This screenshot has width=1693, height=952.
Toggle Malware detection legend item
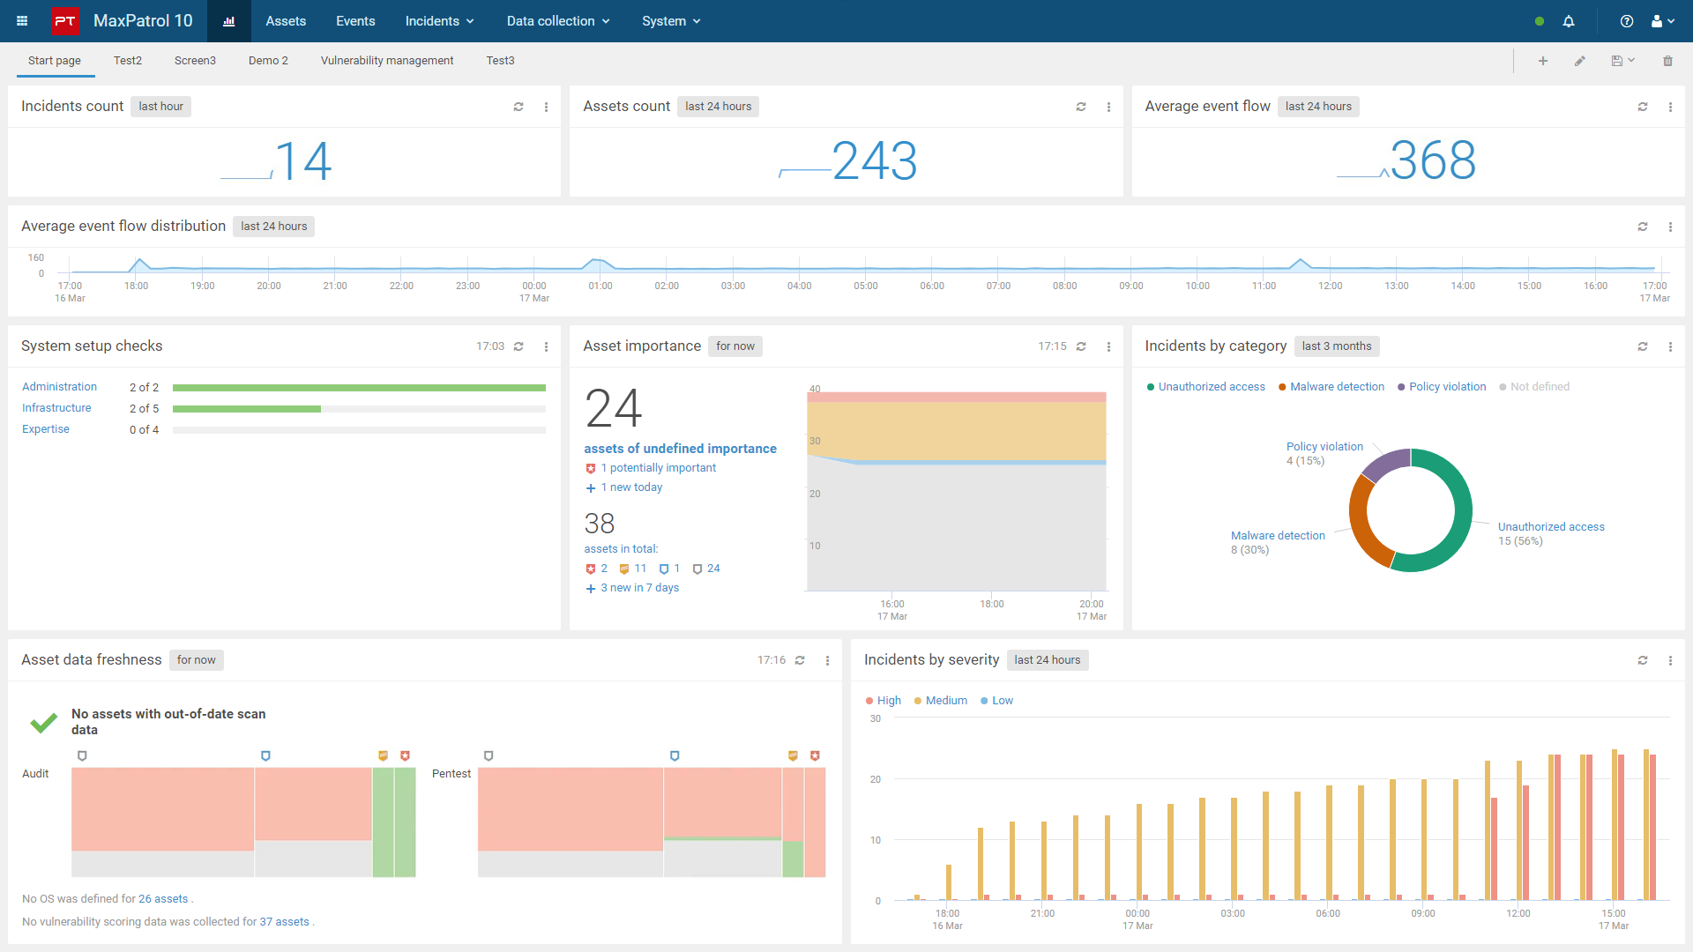click(1331, 387)
